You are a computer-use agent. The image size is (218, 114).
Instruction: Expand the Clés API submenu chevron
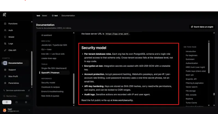27,50
